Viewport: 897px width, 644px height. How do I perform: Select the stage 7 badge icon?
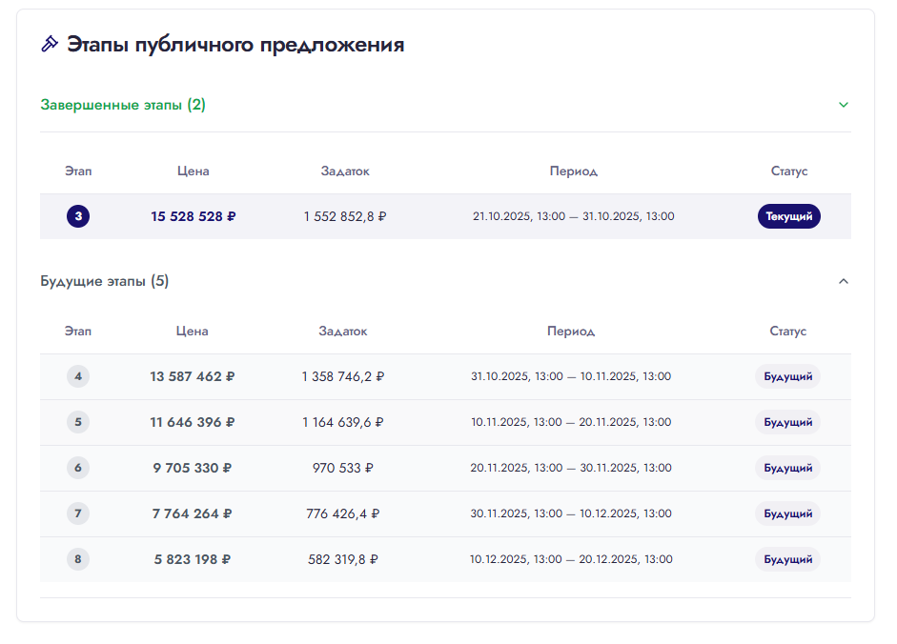point(77,513)
